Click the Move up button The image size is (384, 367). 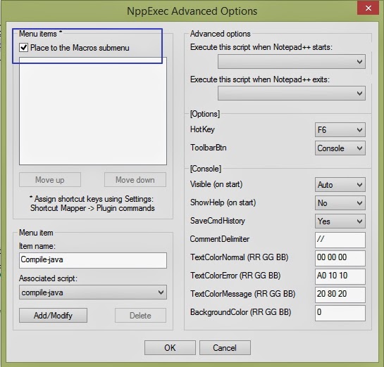pos(50,180)
